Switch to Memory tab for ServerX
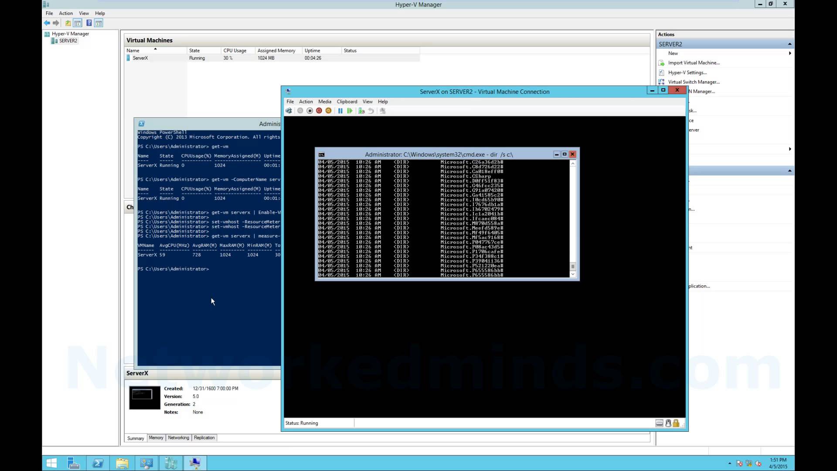The height and width of the screenshot is (471, 837). click(x=156, y=438)
